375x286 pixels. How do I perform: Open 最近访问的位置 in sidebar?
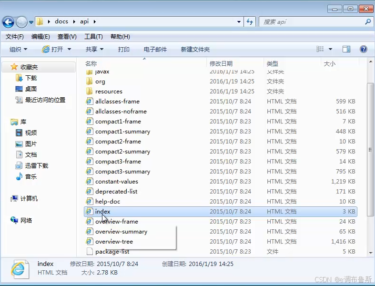tap(45, 100)
